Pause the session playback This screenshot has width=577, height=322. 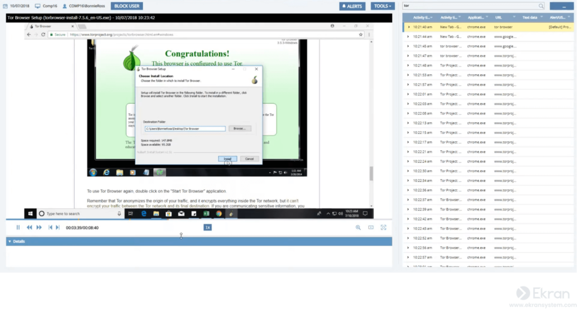[x=18, y=227]
